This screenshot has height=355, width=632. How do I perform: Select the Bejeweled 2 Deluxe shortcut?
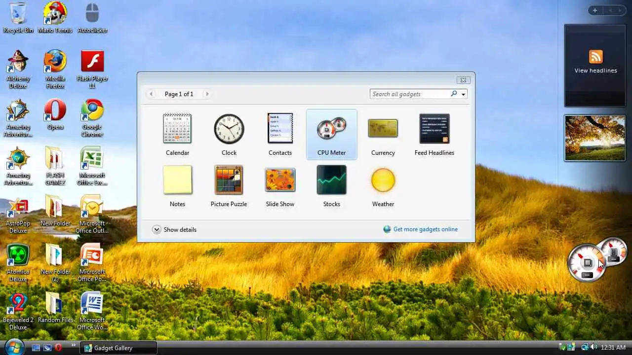point(18,311)
